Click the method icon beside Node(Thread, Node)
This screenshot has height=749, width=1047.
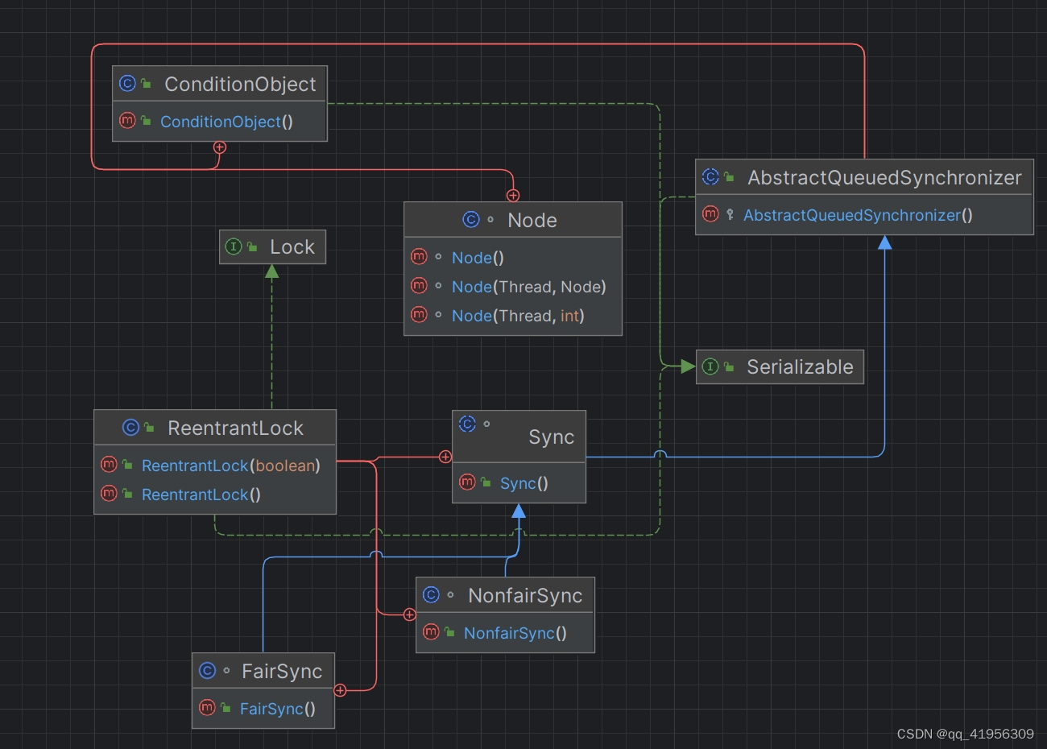coord(419,286)
